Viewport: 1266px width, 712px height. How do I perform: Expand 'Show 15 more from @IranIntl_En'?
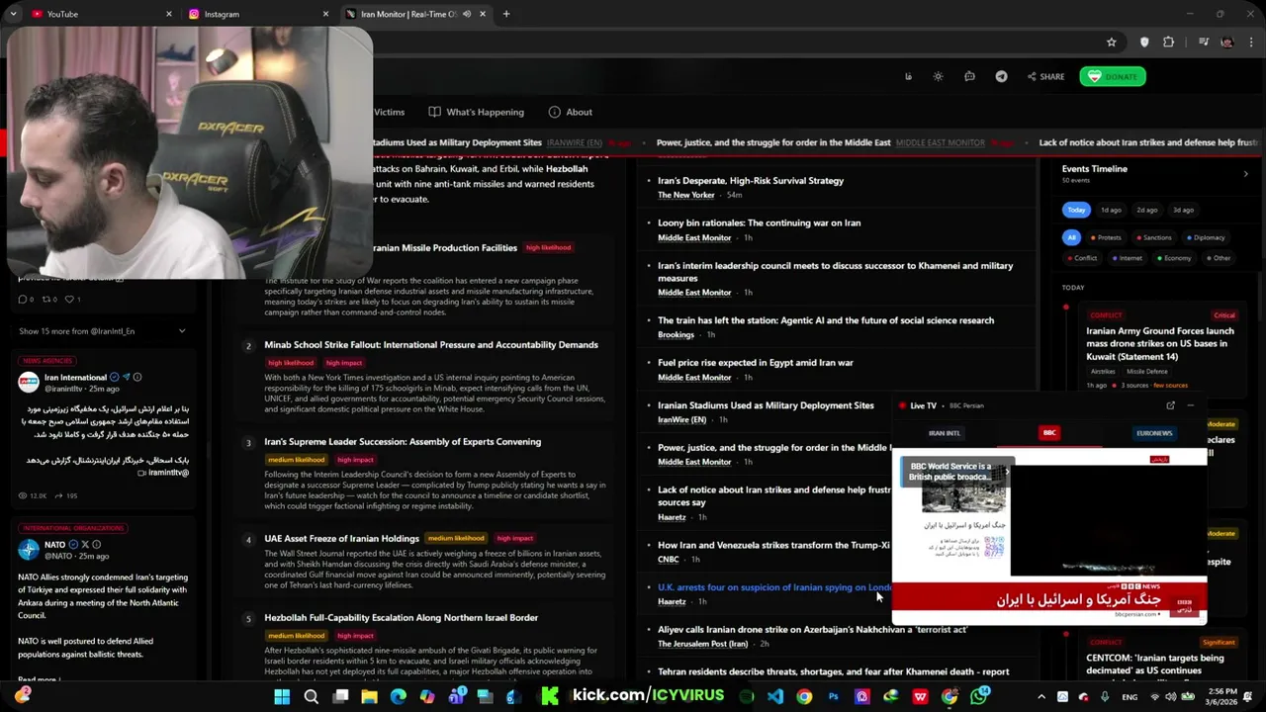[x=102, y=331]
